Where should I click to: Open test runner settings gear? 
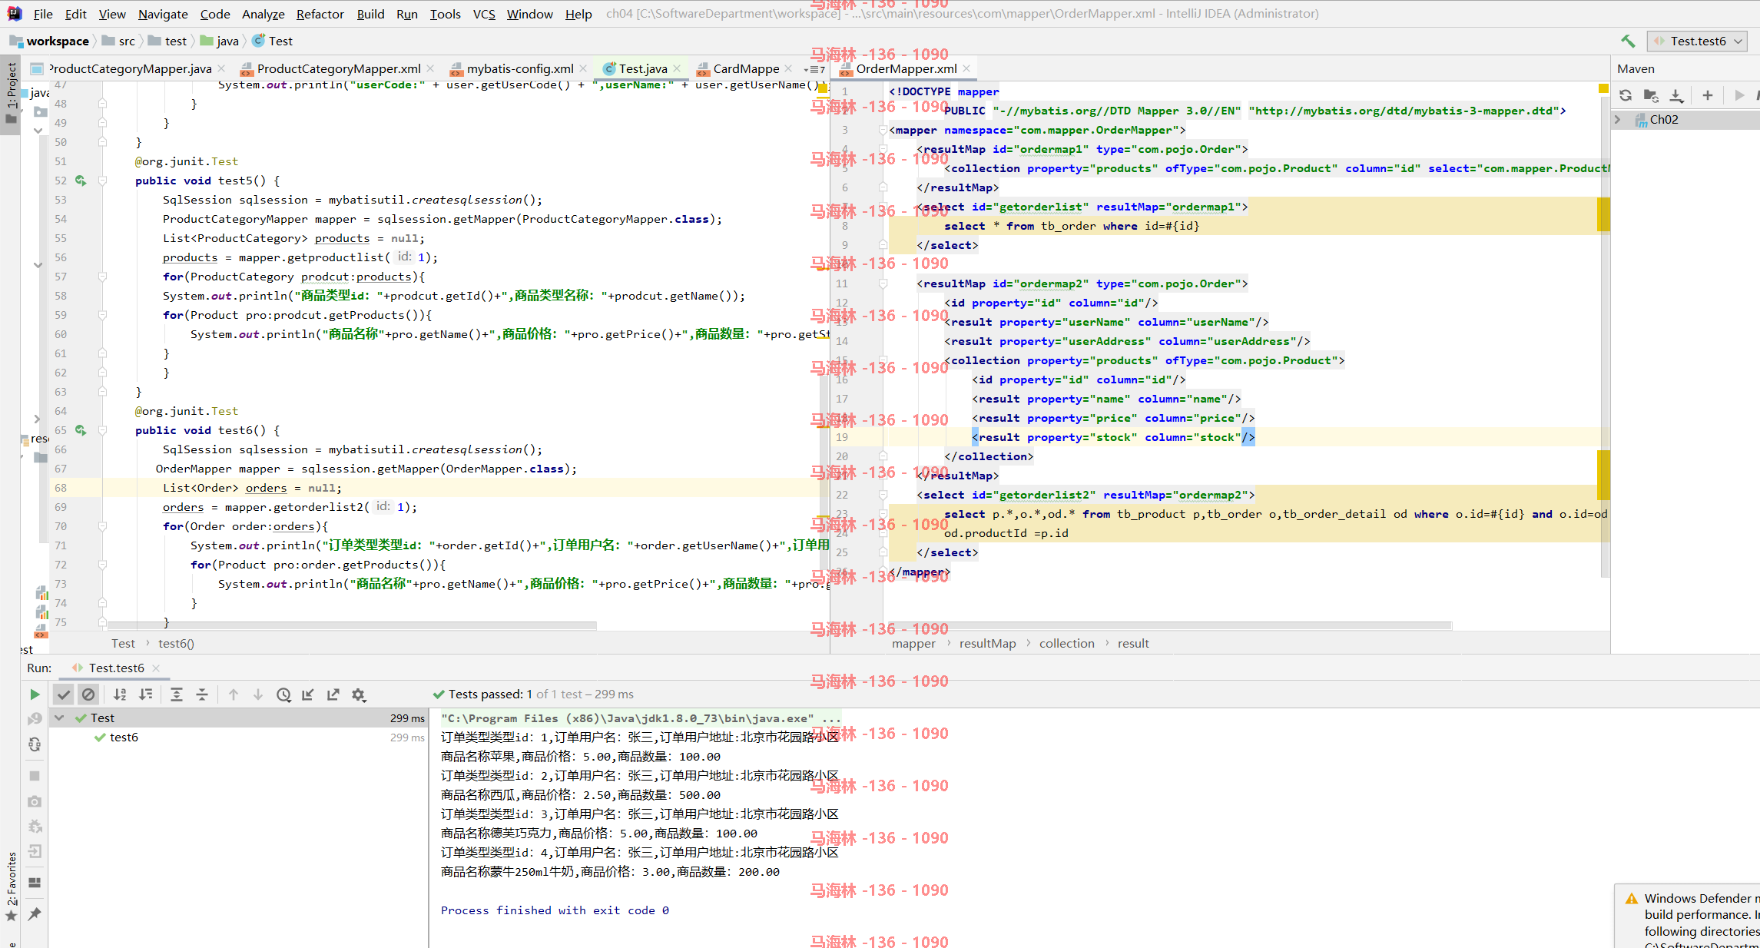[x=358, y=694]
